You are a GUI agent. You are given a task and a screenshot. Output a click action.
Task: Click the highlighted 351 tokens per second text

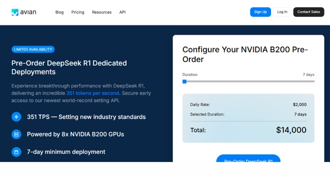(x=93, y=93)
